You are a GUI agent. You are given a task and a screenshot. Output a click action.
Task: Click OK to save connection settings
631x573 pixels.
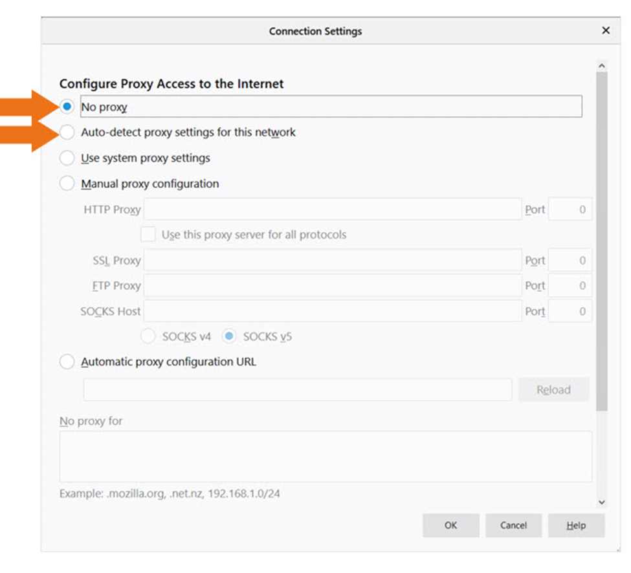click(x=450, y=525)
